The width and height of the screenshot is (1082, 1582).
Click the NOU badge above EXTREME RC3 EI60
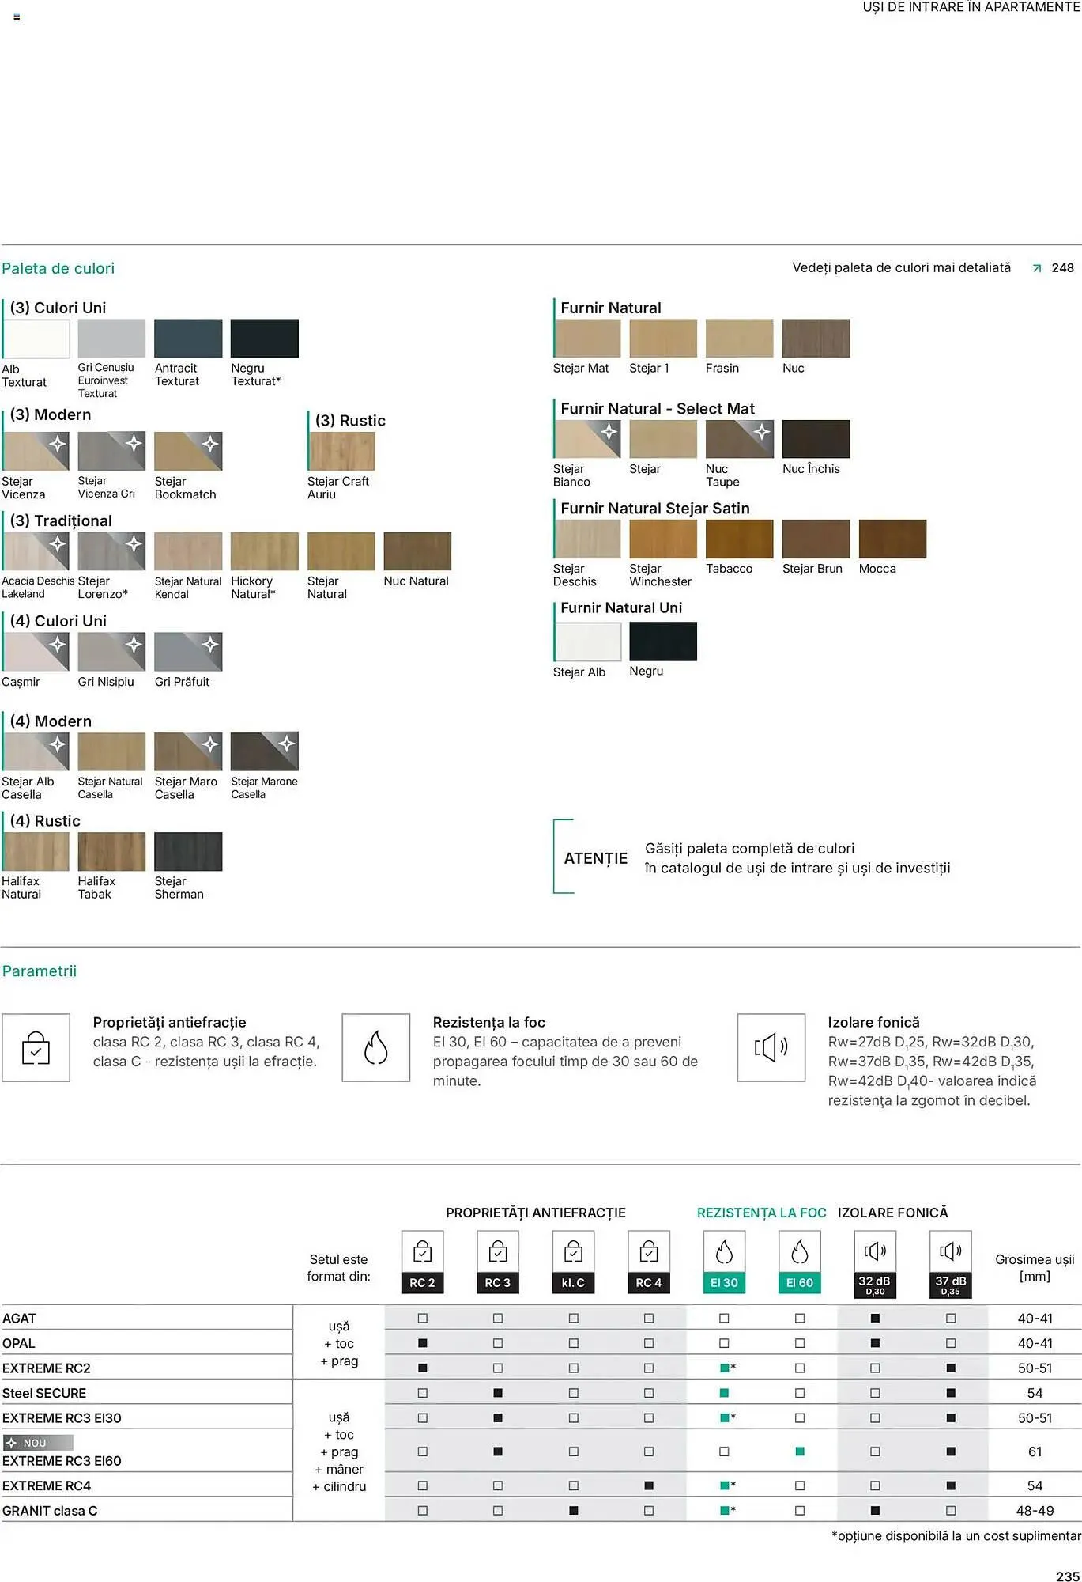[38, 1443]
